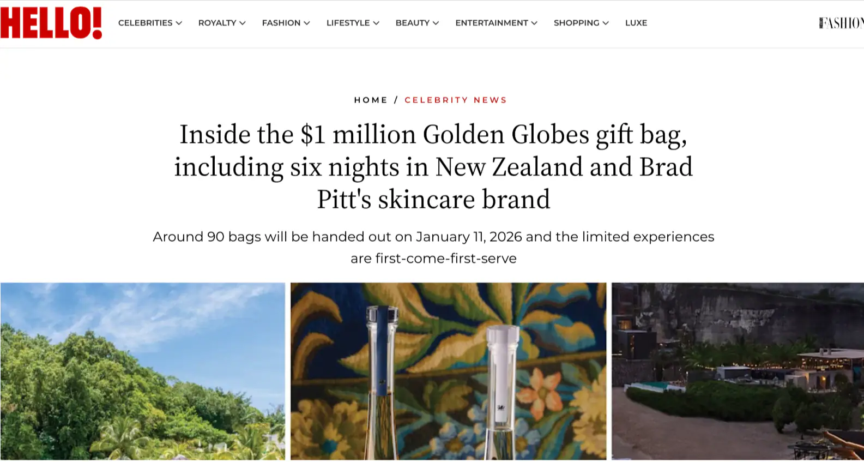Screen dimensions: 864x462
Task: Click the arrow next to Royalty
Action: (243, 23)
